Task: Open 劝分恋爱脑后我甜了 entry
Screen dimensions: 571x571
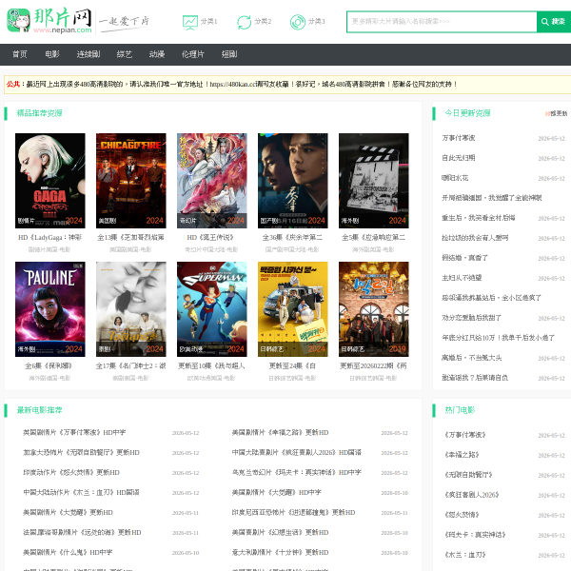Action: tap(472, 318)
